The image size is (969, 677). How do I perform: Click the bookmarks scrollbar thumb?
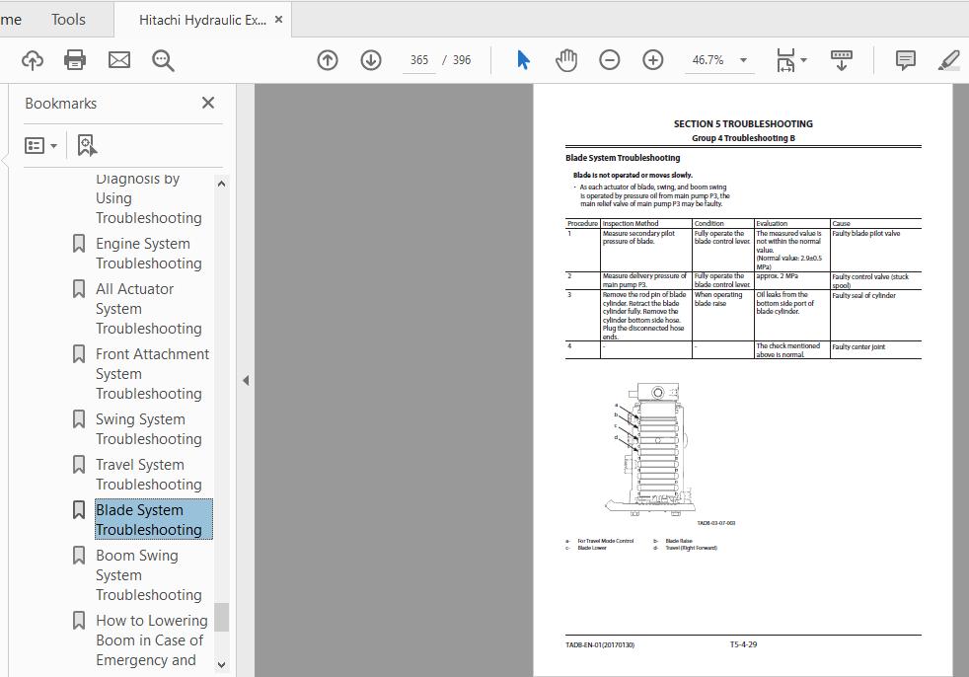point(222,617)
